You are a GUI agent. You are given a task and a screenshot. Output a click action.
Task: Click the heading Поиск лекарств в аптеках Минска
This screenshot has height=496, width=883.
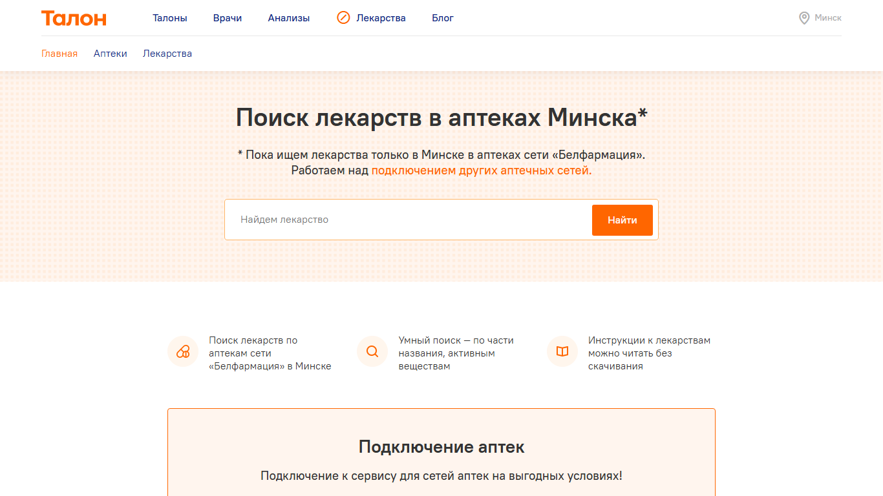click(x=441, y=118)
